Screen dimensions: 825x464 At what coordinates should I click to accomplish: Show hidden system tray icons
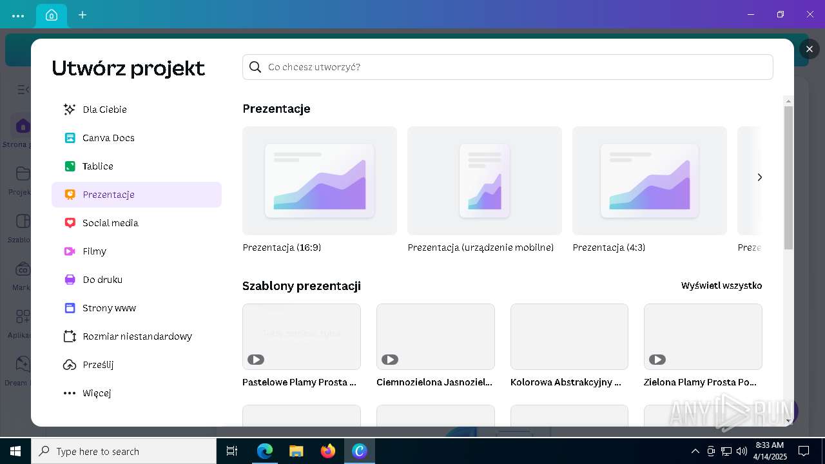point(695,451)
